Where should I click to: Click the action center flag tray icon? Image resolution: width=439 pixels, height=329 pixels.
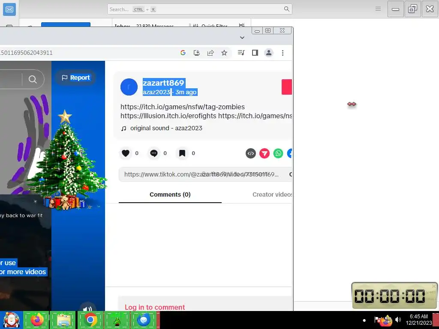pyautogui.click(x=377, y=320)
